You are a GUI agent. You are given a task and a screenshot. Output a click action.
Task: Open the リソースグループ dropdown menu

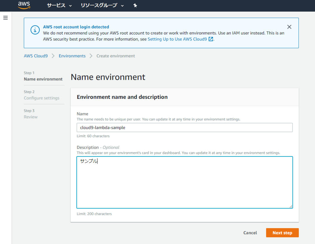point(102,6)
